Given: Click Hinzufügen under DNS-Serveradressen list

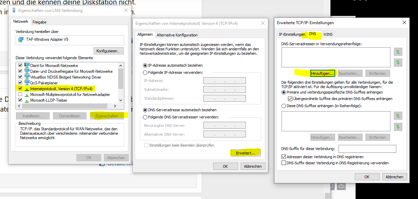Looking at the screenshot, I should 323,73.
